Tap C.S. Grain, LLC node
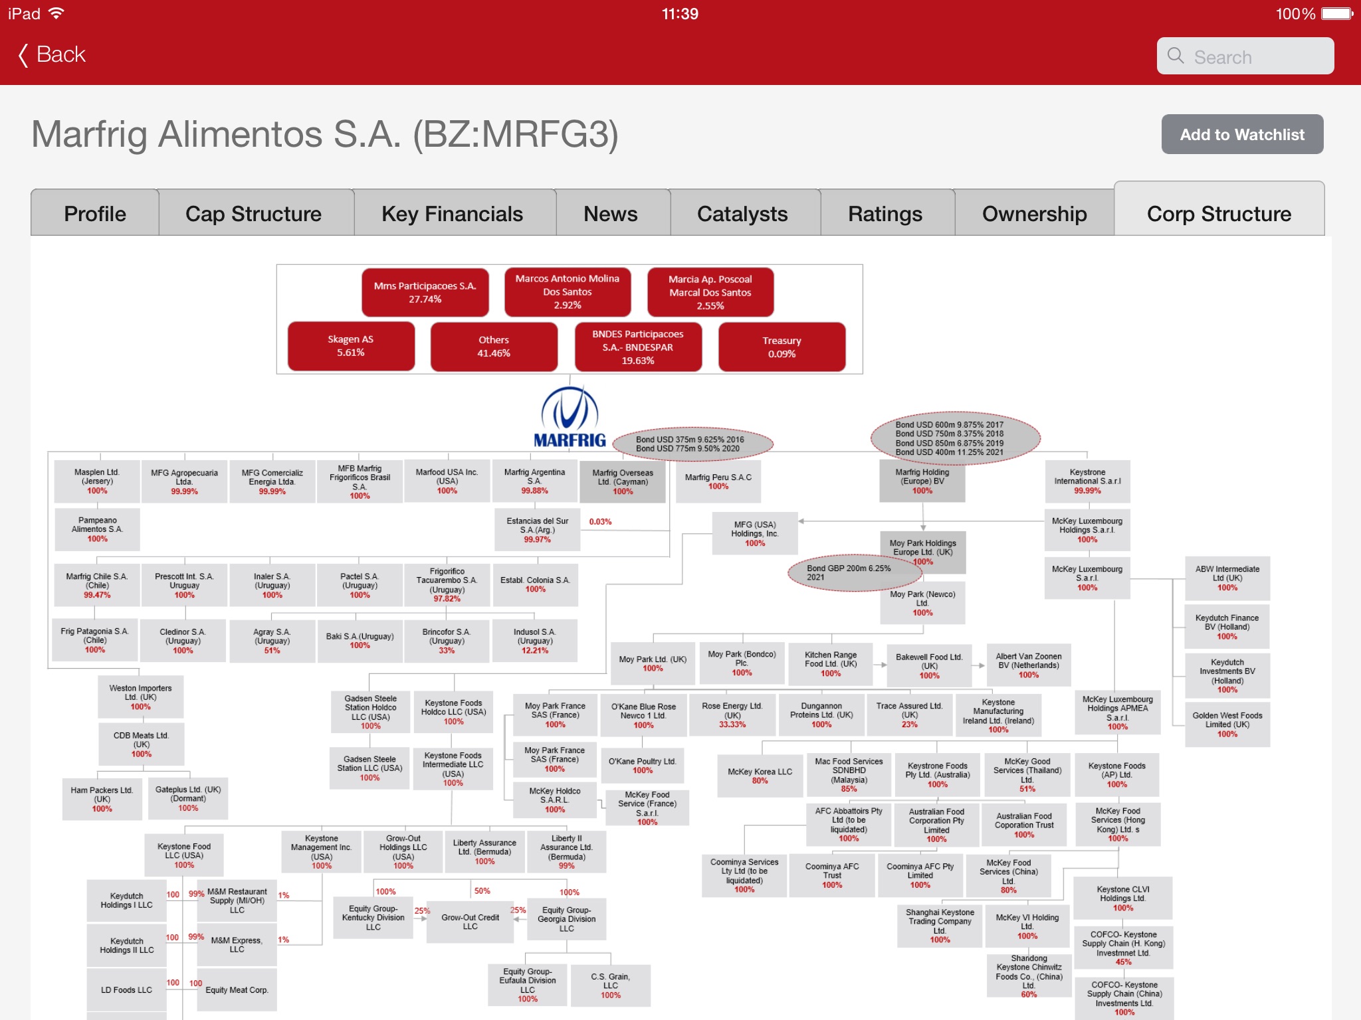This screenshot has height=1020, width=1361. coord(611,985)
